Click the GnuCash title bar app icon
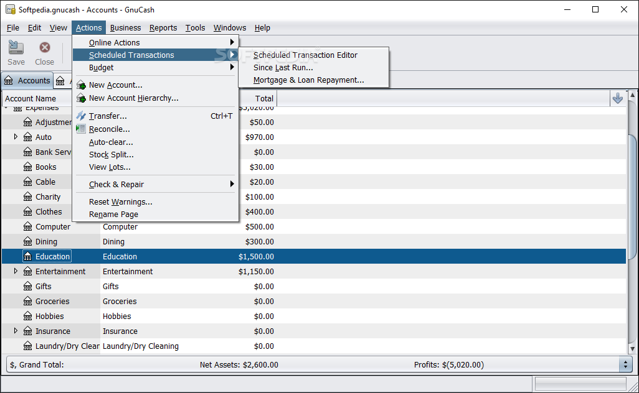Viewport: 639px width, 393px height. 11,9
